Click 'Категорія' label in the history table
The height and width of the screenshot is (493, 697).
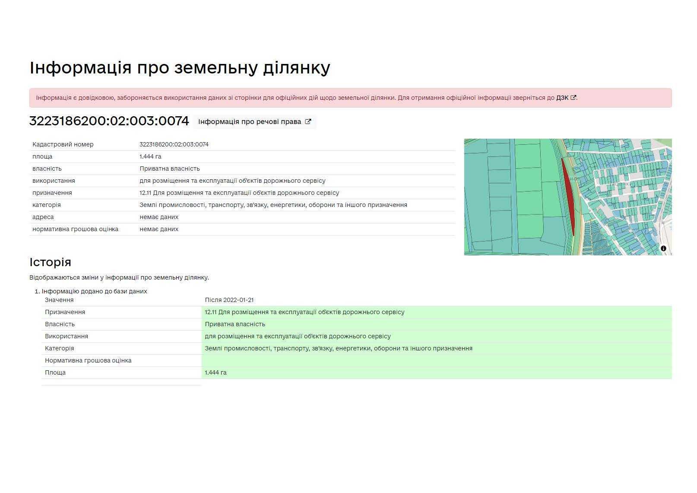tap(59, 348)
